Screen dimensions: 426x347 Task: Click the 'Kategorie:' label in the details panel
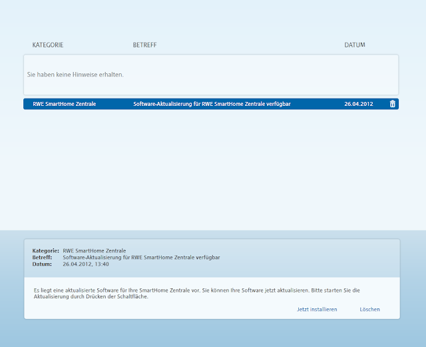point(46,250)
